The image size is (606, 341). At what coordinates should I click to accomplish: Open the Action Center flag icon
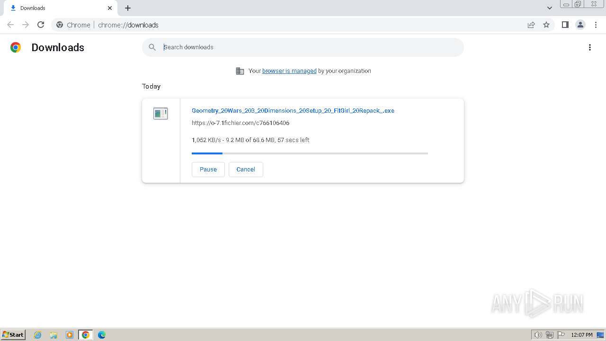pyautogui.click(x=561, y=335)
